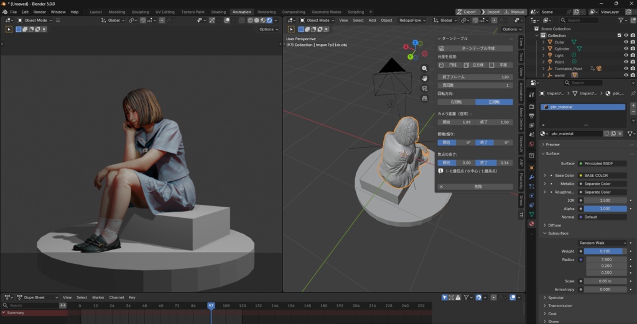Open the Material properties tab icon
The image size is (637, 324).
[x=531, y=223]
